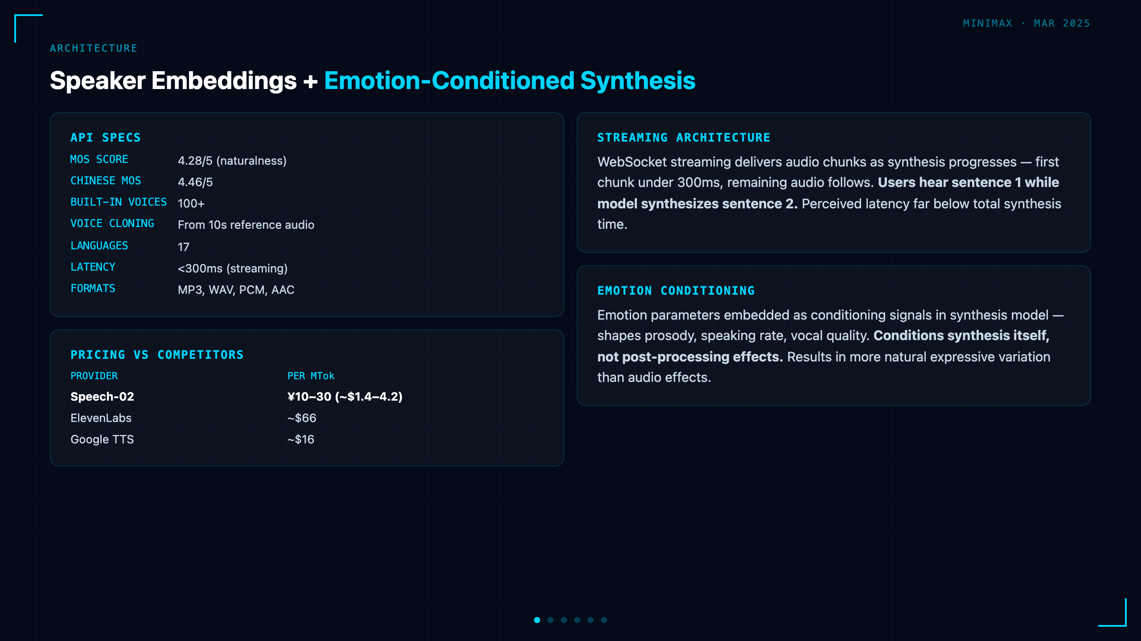1141x641 pixels.
Task: Select the API SPECS card heading
Action: coord(106,138)
